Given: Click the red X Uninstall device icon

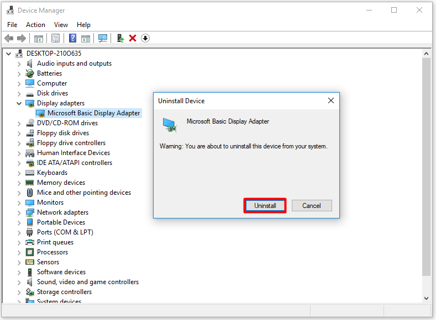Looking at the screenshot, I should 133,38.
